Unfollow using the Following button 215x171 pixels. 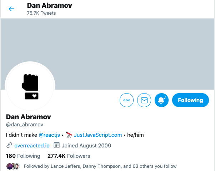click(190, 100)
